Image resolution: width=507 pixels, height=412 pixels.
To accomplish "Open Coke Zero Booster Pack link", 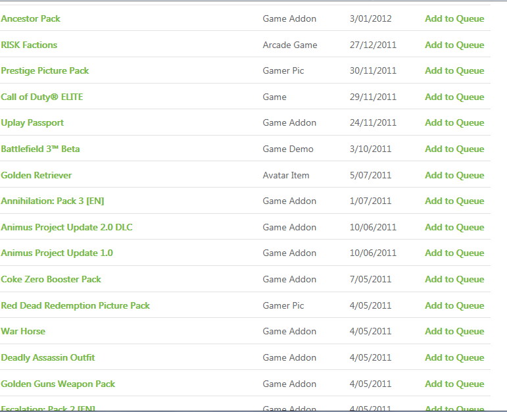I will pos(51,279).
